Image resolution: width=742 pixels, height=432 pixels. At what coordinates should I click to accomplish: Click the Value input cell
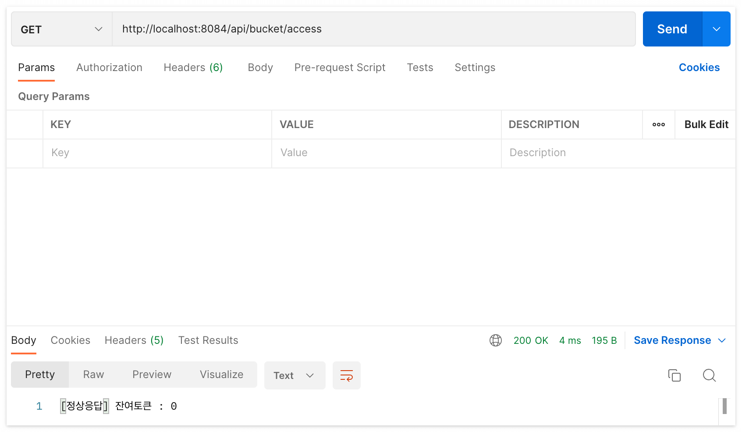click(387, 153)
